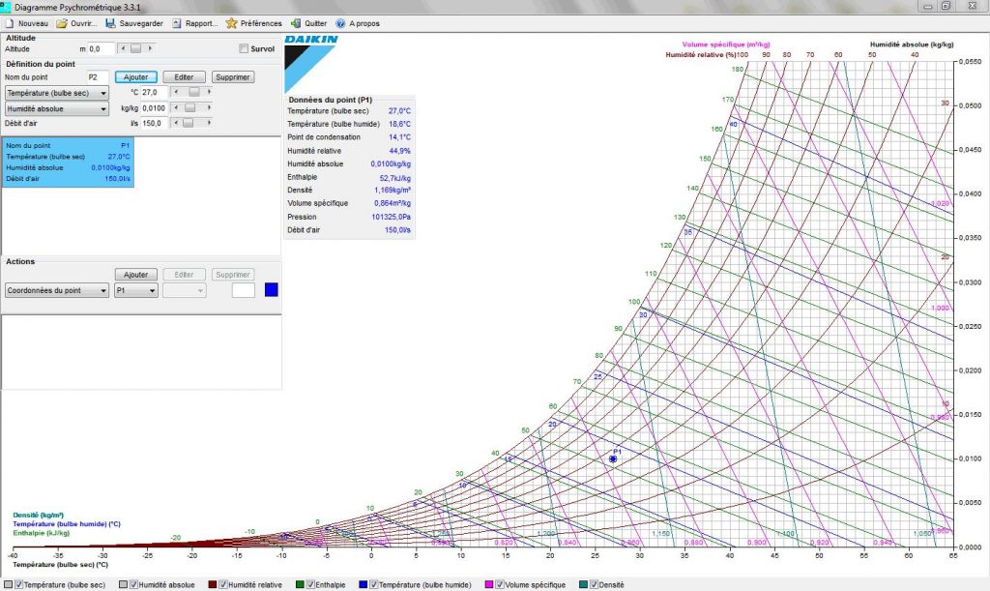Click the greyed Supprimer button in Actions
Viewport: 990px width, 591px height.
click(x=233, y=275)
